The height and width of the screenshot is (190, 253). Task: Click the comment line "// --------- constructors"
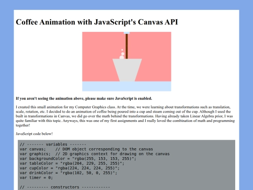click(65, 187)
